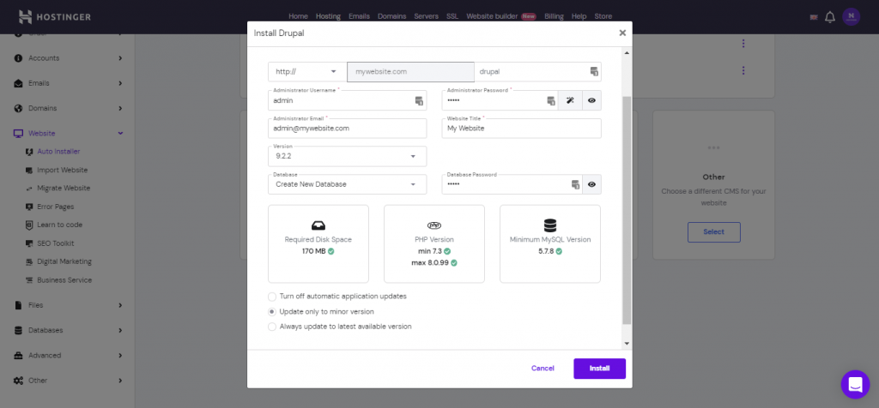Image resolution: width=879 pixels, height=408 pixels.
Task: Expand the Advanced sidebar section
Action: pos(120,356)
